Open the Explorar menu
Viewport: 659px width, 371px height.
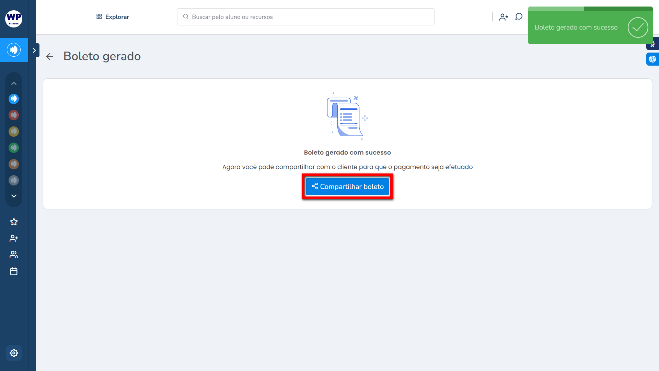(x=113, y=17)
